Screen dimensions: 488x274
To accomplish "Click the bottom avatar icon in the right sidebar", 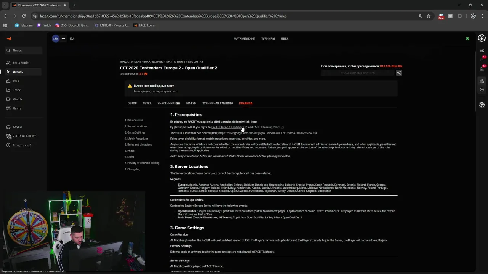I will (482, 105).
